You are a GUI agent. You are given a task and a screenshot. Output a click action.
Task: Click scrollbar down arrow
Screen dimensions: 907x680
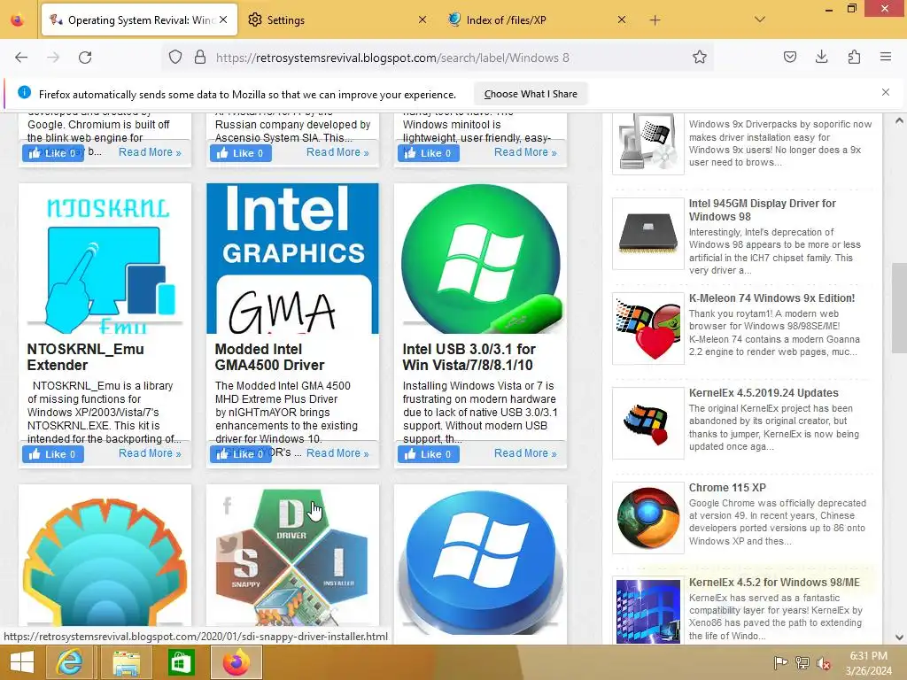click(899, 637)
